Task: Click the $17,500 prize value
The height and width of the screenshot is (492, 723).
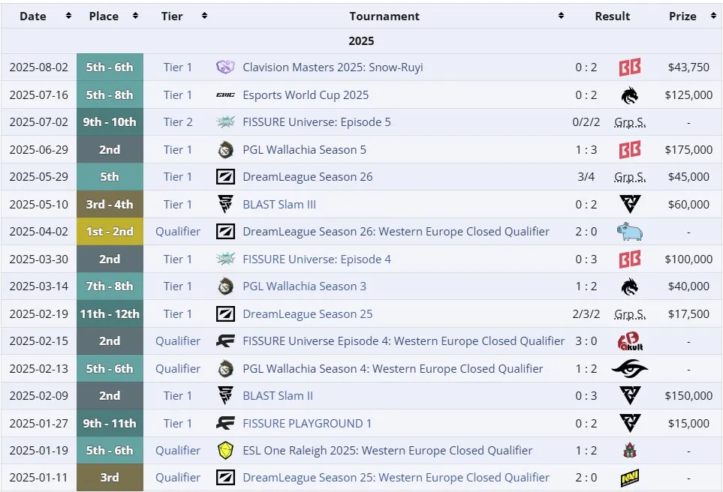Action: click(688, 313)
